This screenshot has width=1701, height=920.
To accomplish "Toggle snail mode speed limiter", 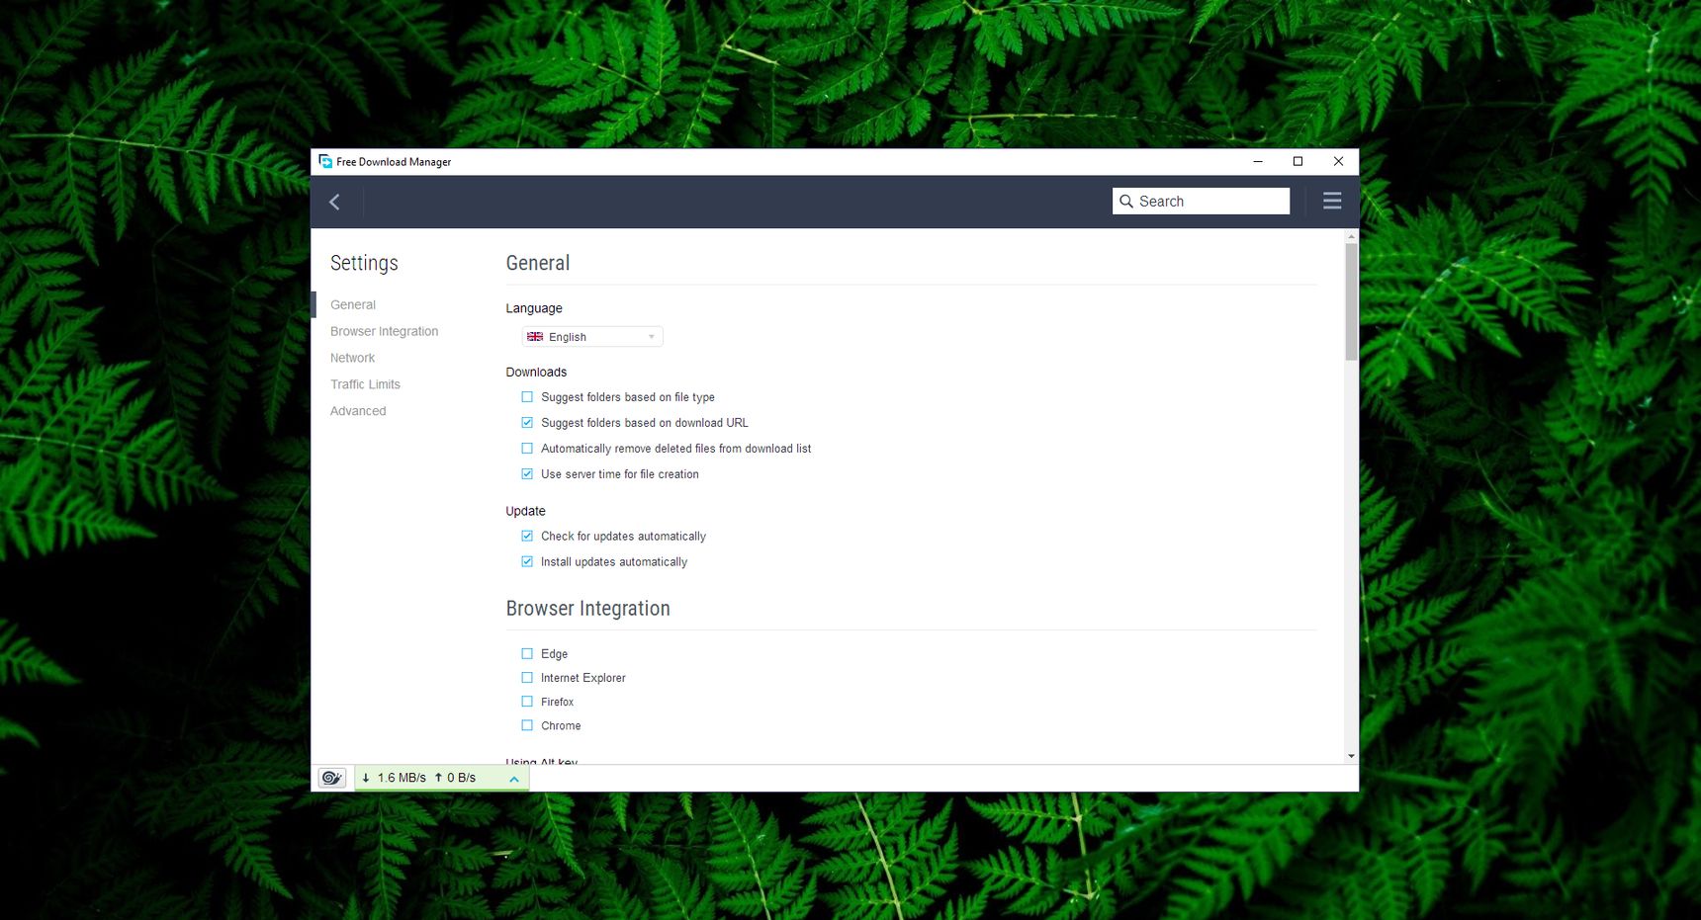I will pos(331,778).
